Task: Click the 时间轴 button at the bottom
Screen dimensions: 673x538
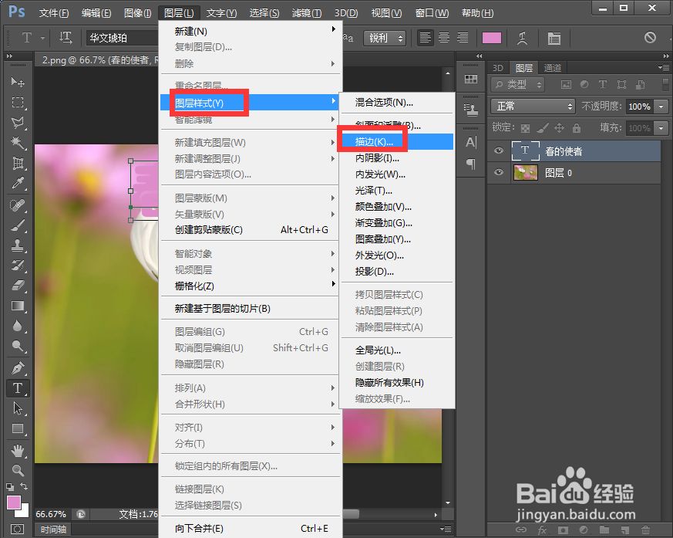Action: click(x=52, y=530)
